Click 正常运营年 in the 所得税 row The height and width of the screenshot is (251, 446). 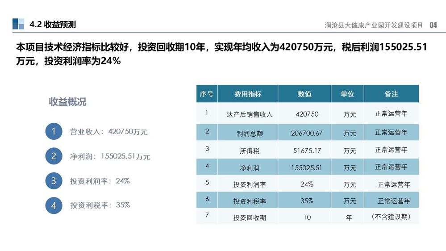(391, 150)
